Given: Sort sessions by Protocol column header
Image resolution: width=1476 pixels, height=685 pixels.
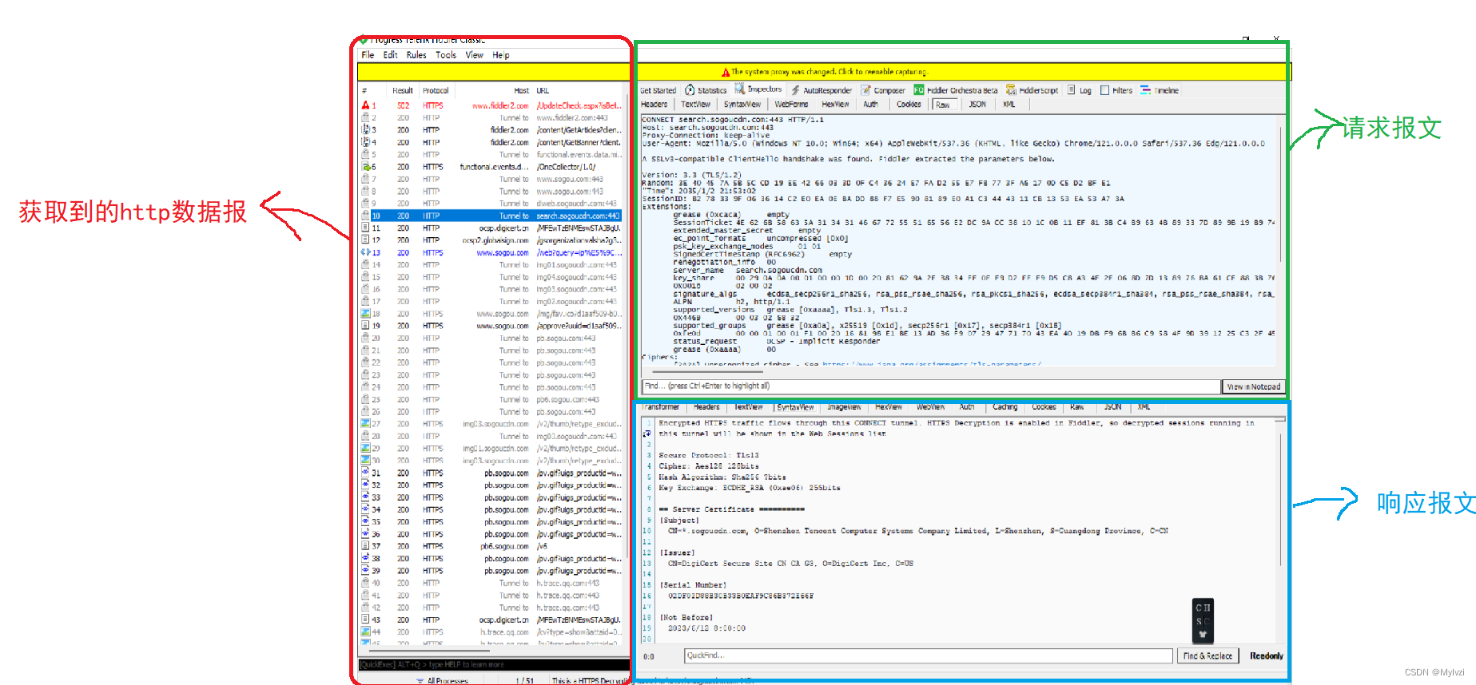Looking at the screenshot, I should click(436, 91).
